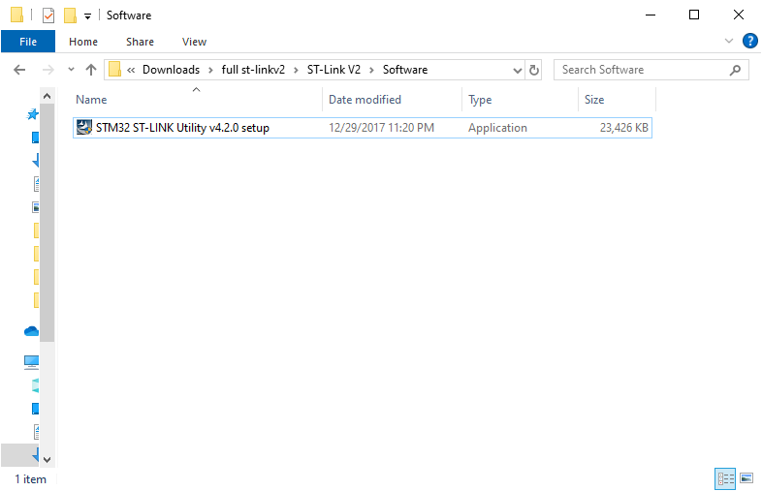Click the folder icon in title bar

[x=17, y=15]
